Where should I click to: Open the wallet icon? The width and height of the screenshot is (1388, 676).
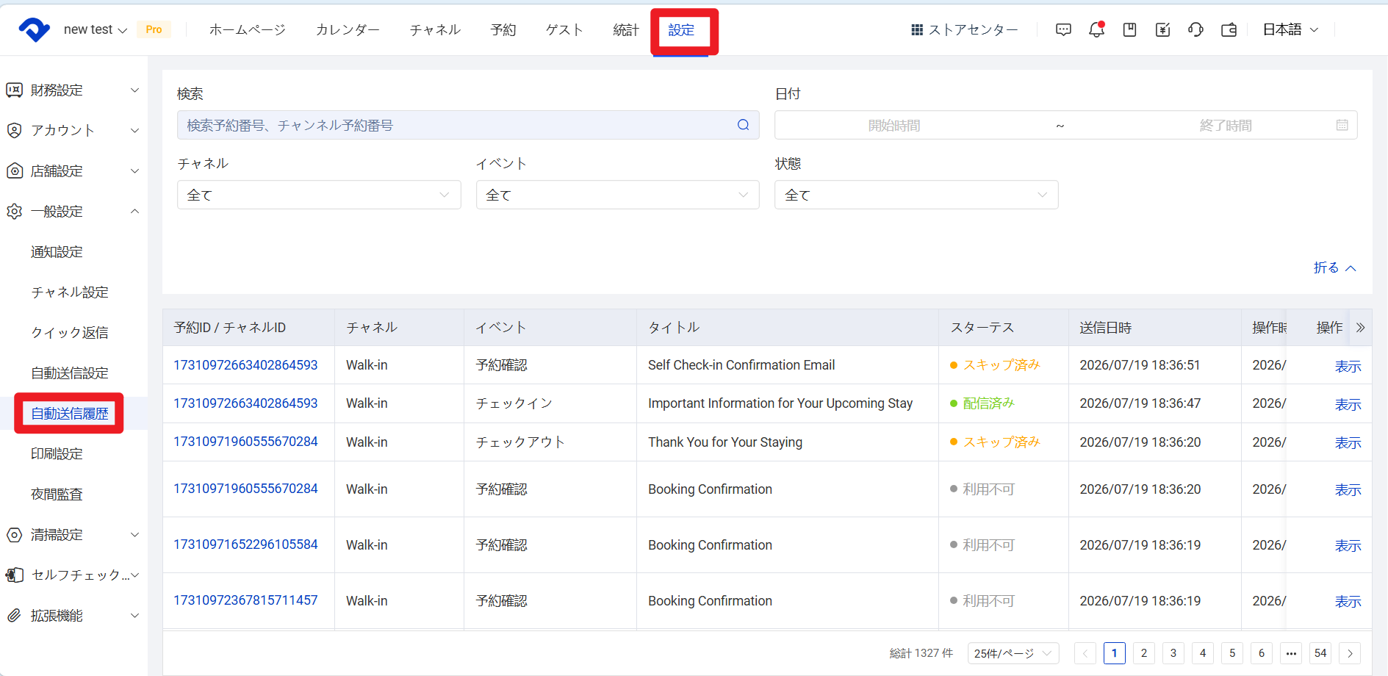(x=1229, y=30)
